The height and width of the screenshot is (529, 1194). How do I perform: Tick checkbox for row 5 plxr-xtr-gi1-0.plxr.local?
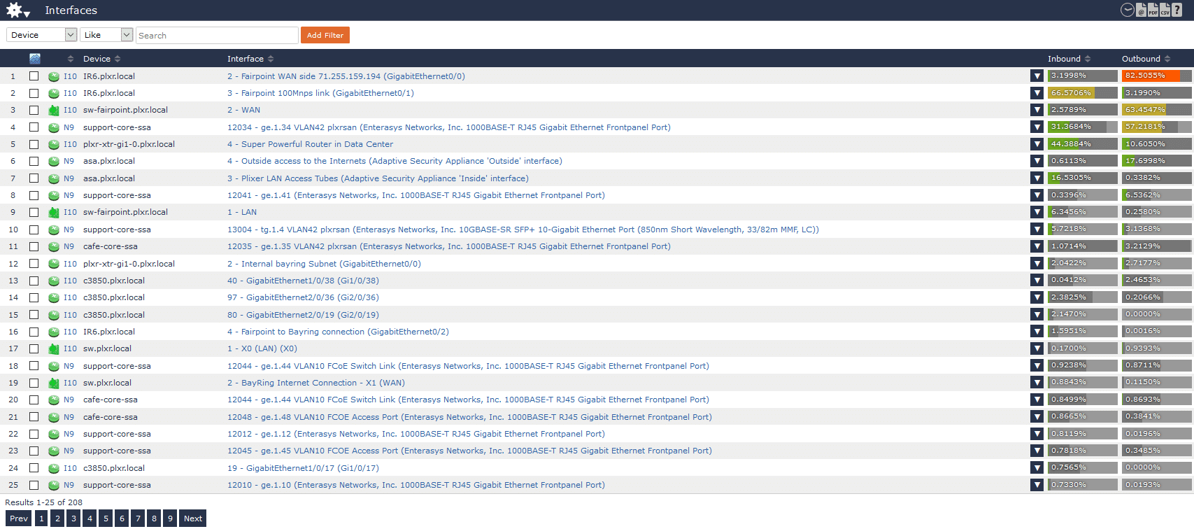tap(34, 144)
